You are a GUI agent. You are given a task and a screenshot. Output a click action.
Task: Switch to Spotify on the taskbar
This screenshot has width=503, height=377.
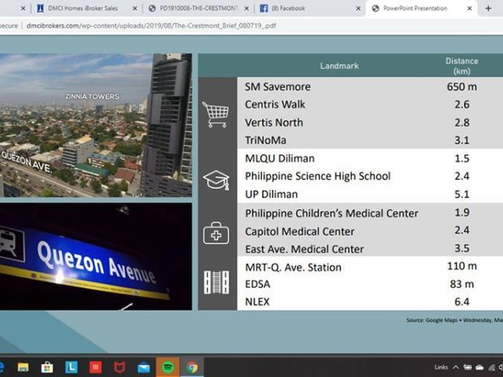tap(167, 367)
